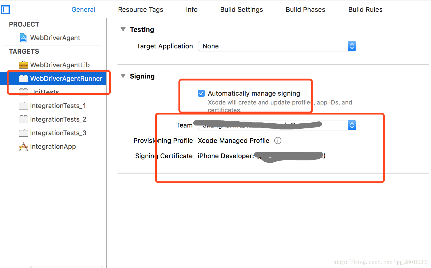Click the WebDriverAgentRunner target icon
This screenshot has width=431, height=268.
pyautogui.click(x=23, y=79)
